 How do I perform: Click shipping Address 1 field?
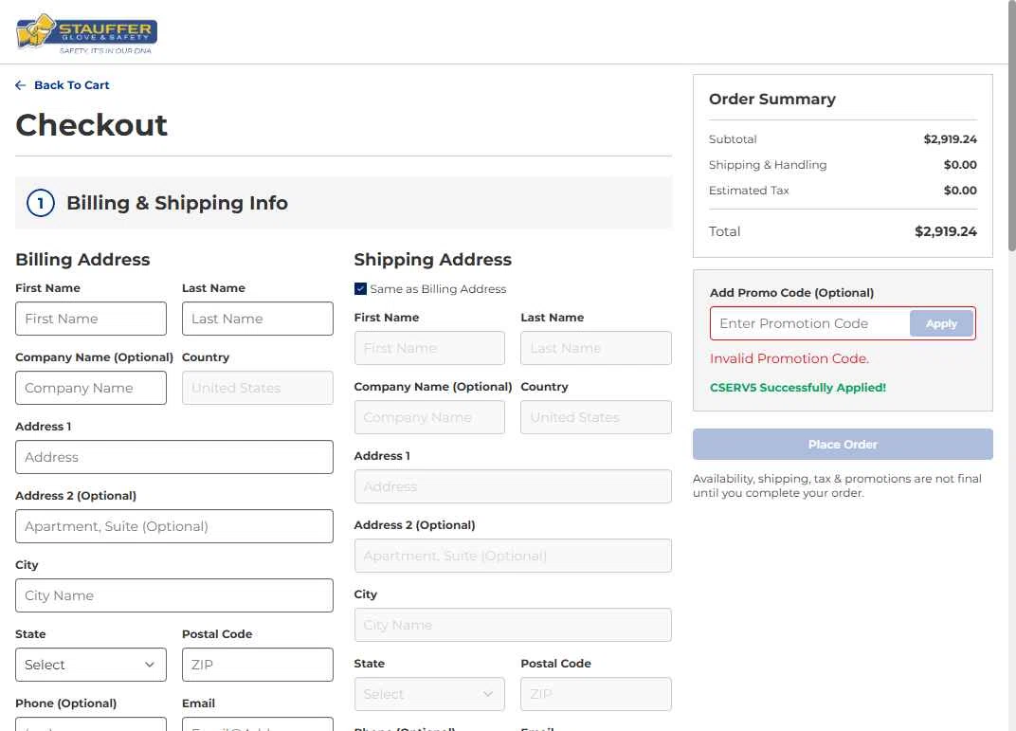pyautogui.click(x=513, y=486)
